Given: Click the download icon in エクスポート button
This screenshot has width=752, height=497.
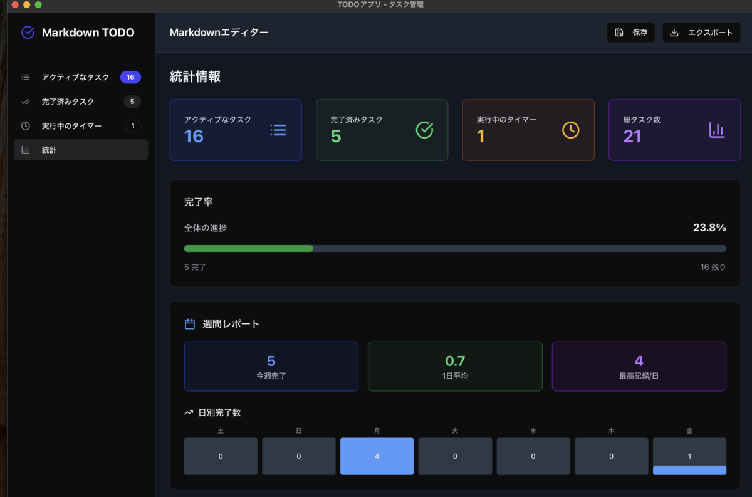Looking at the screenshot, I should tap(674, 33).
